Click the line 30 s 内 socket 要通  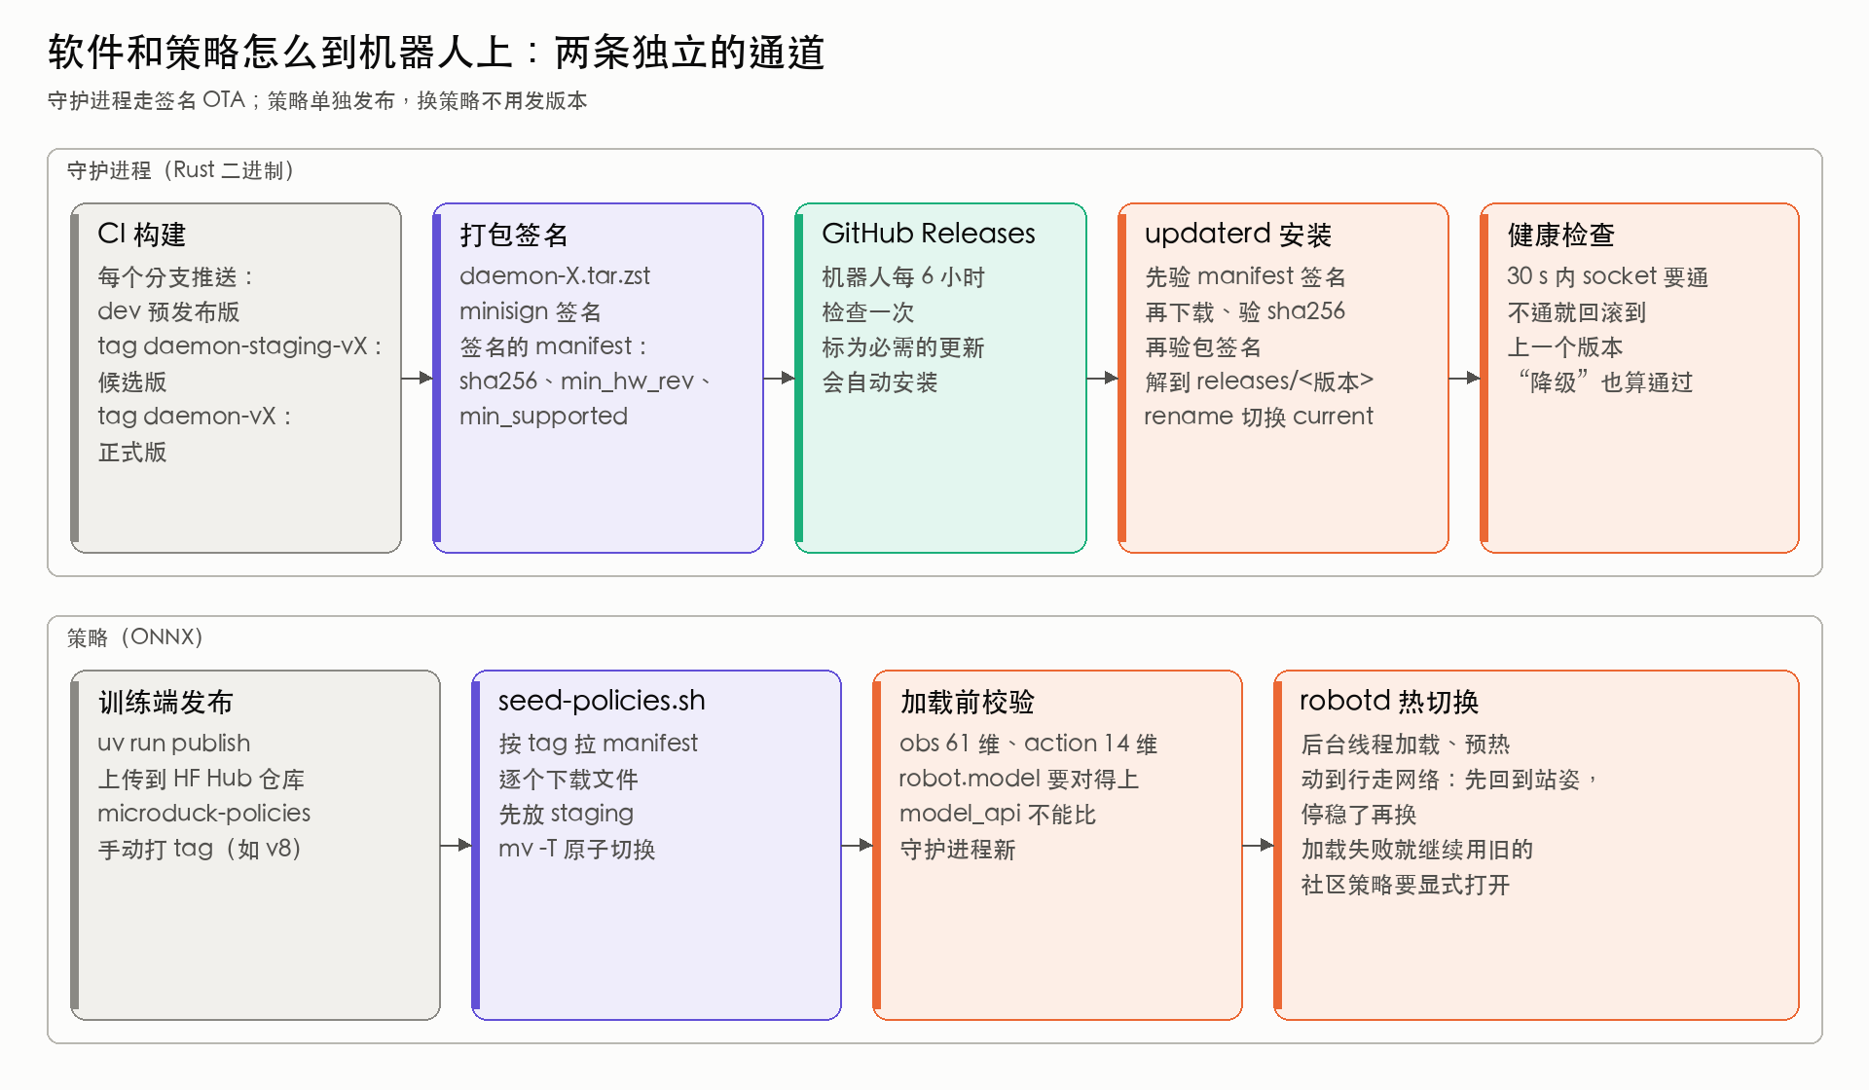1607,276
